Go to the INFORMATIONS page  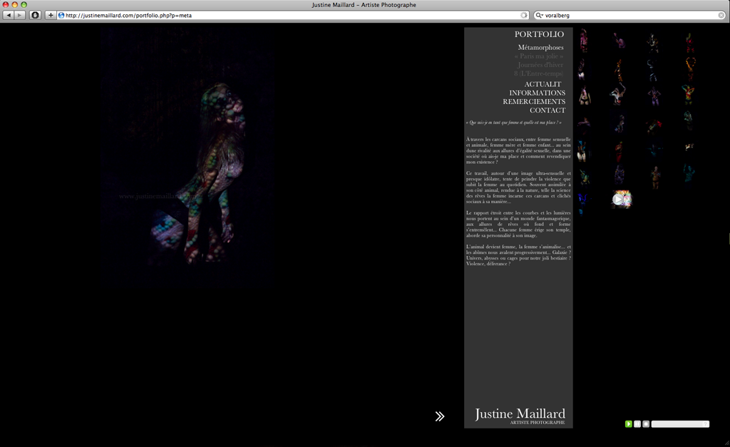click(537, 93)
